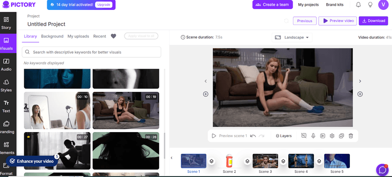Open notifications bell
This screenshot has width=392, height=177.
tap(358, 5)
